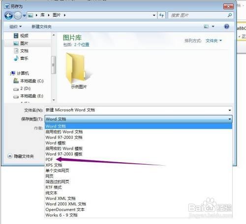Image resolution: width=246 pixels, height=224 pixels.
Task: Click the search magnifier icon
Action: (x=230, y=15)
